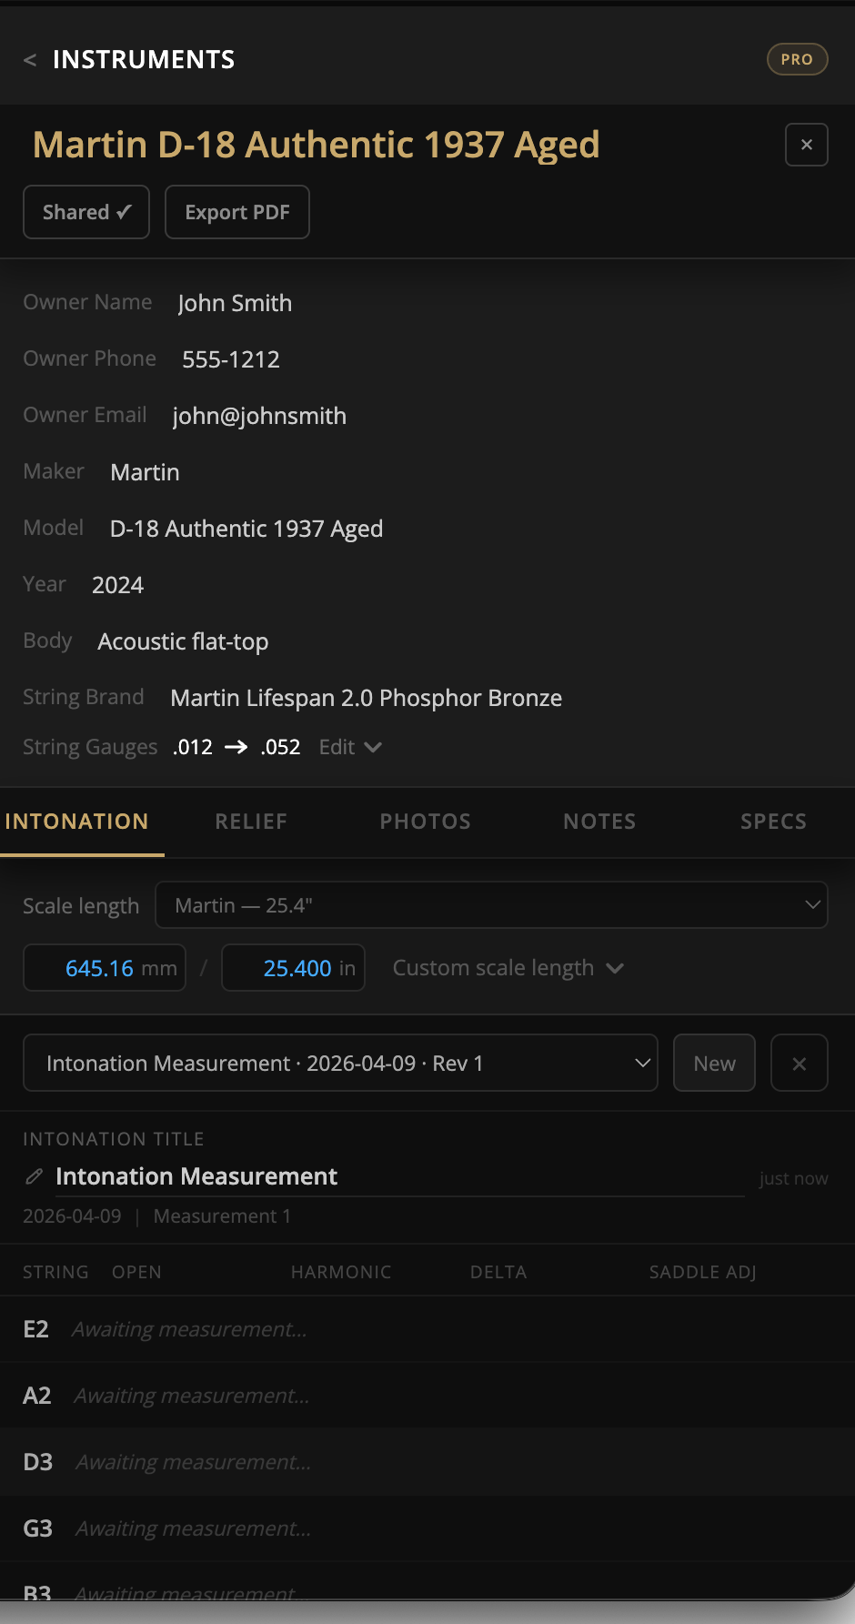Click the Body value Acoustic flat-top
Image resolution: width=855 pixels, height=1624 pixels.
pyautogui.click(x=183, y=641)
